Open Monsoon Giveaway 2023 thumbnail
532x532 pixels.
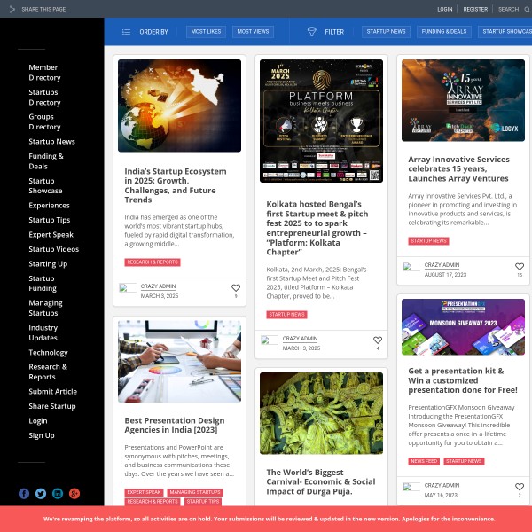coord(463,327)
